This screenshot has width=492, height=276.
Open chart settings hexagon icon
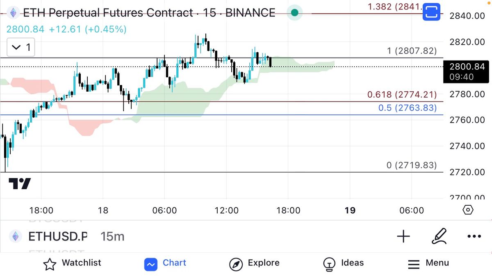pos(468,210)
